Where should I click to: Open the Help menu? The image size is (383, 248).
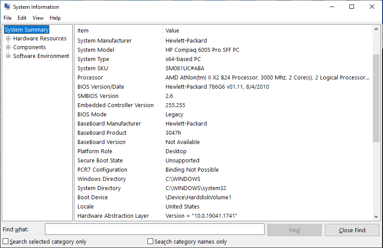tap(55, 18)
